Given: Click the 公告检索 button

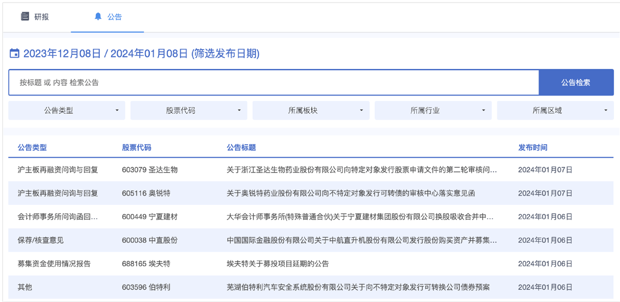Looking at the screenshot, I should tap(576, 82).
